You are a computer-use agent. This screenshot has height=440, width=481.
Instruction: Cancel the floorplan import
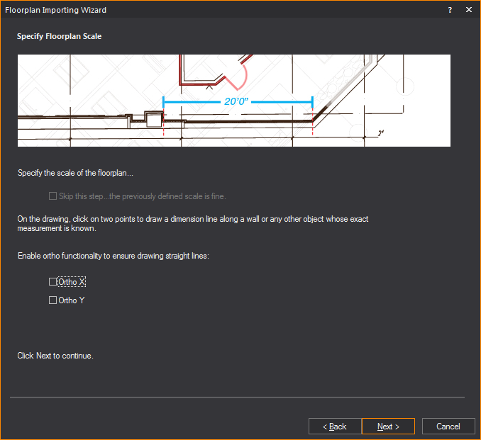pyautogui.click(x=448, y=427)
